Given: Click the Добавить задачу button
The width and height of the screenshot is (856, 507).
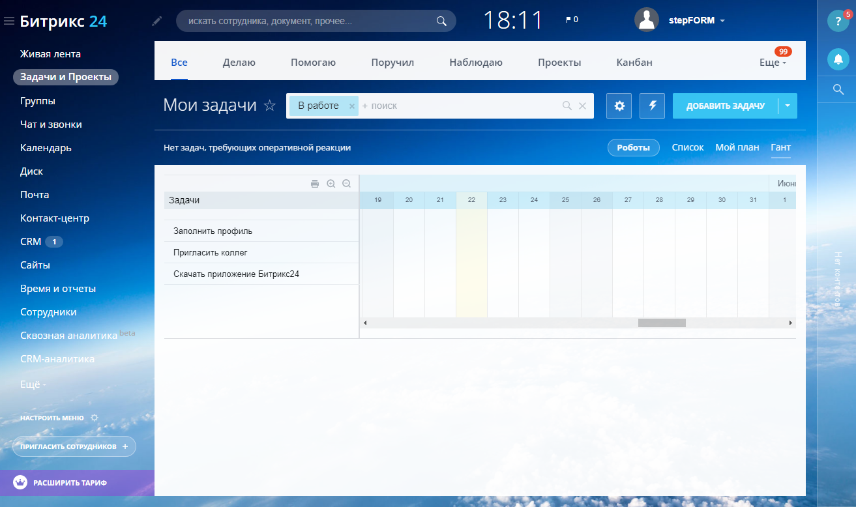Looking at the screenshot, I should (x=725, y=106).
